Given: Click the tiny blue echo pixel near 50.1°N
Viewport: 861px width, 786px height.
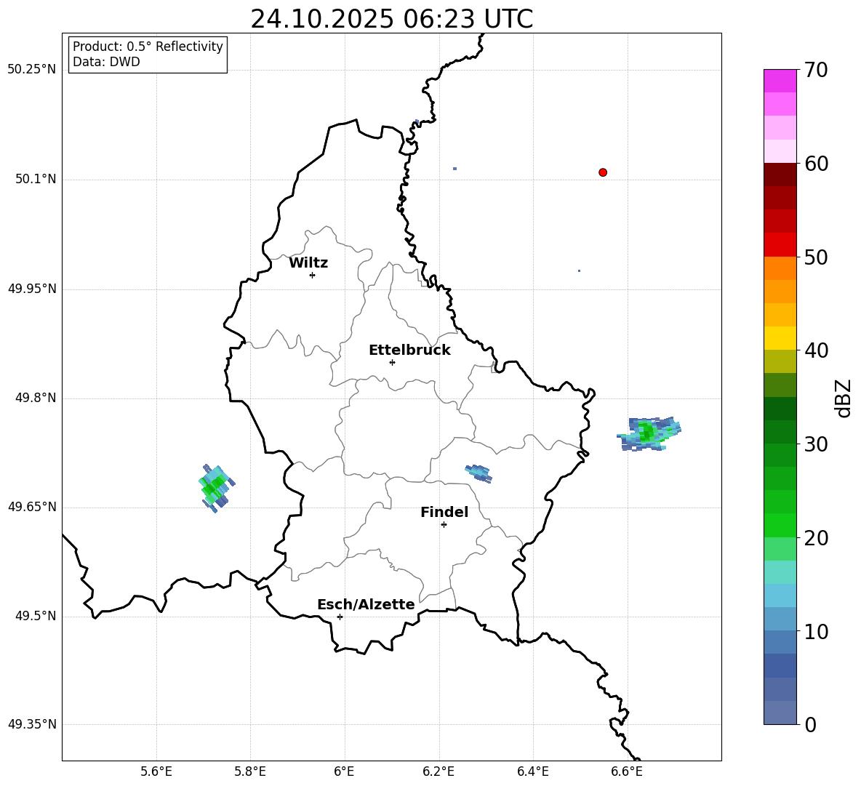Looking at the screenshot, I should pyautogui.click(x=454, y=169).
